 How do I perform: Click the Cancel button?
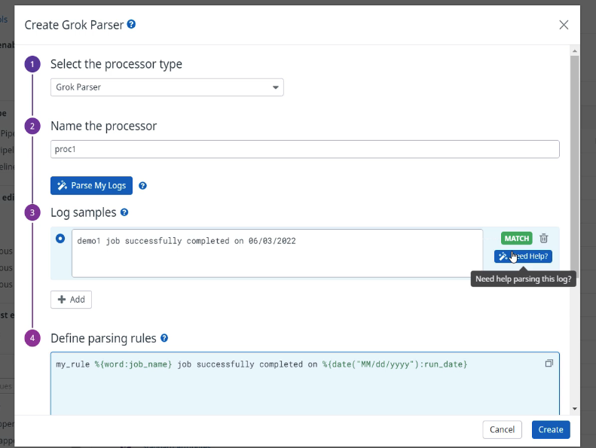pos(502,429)
